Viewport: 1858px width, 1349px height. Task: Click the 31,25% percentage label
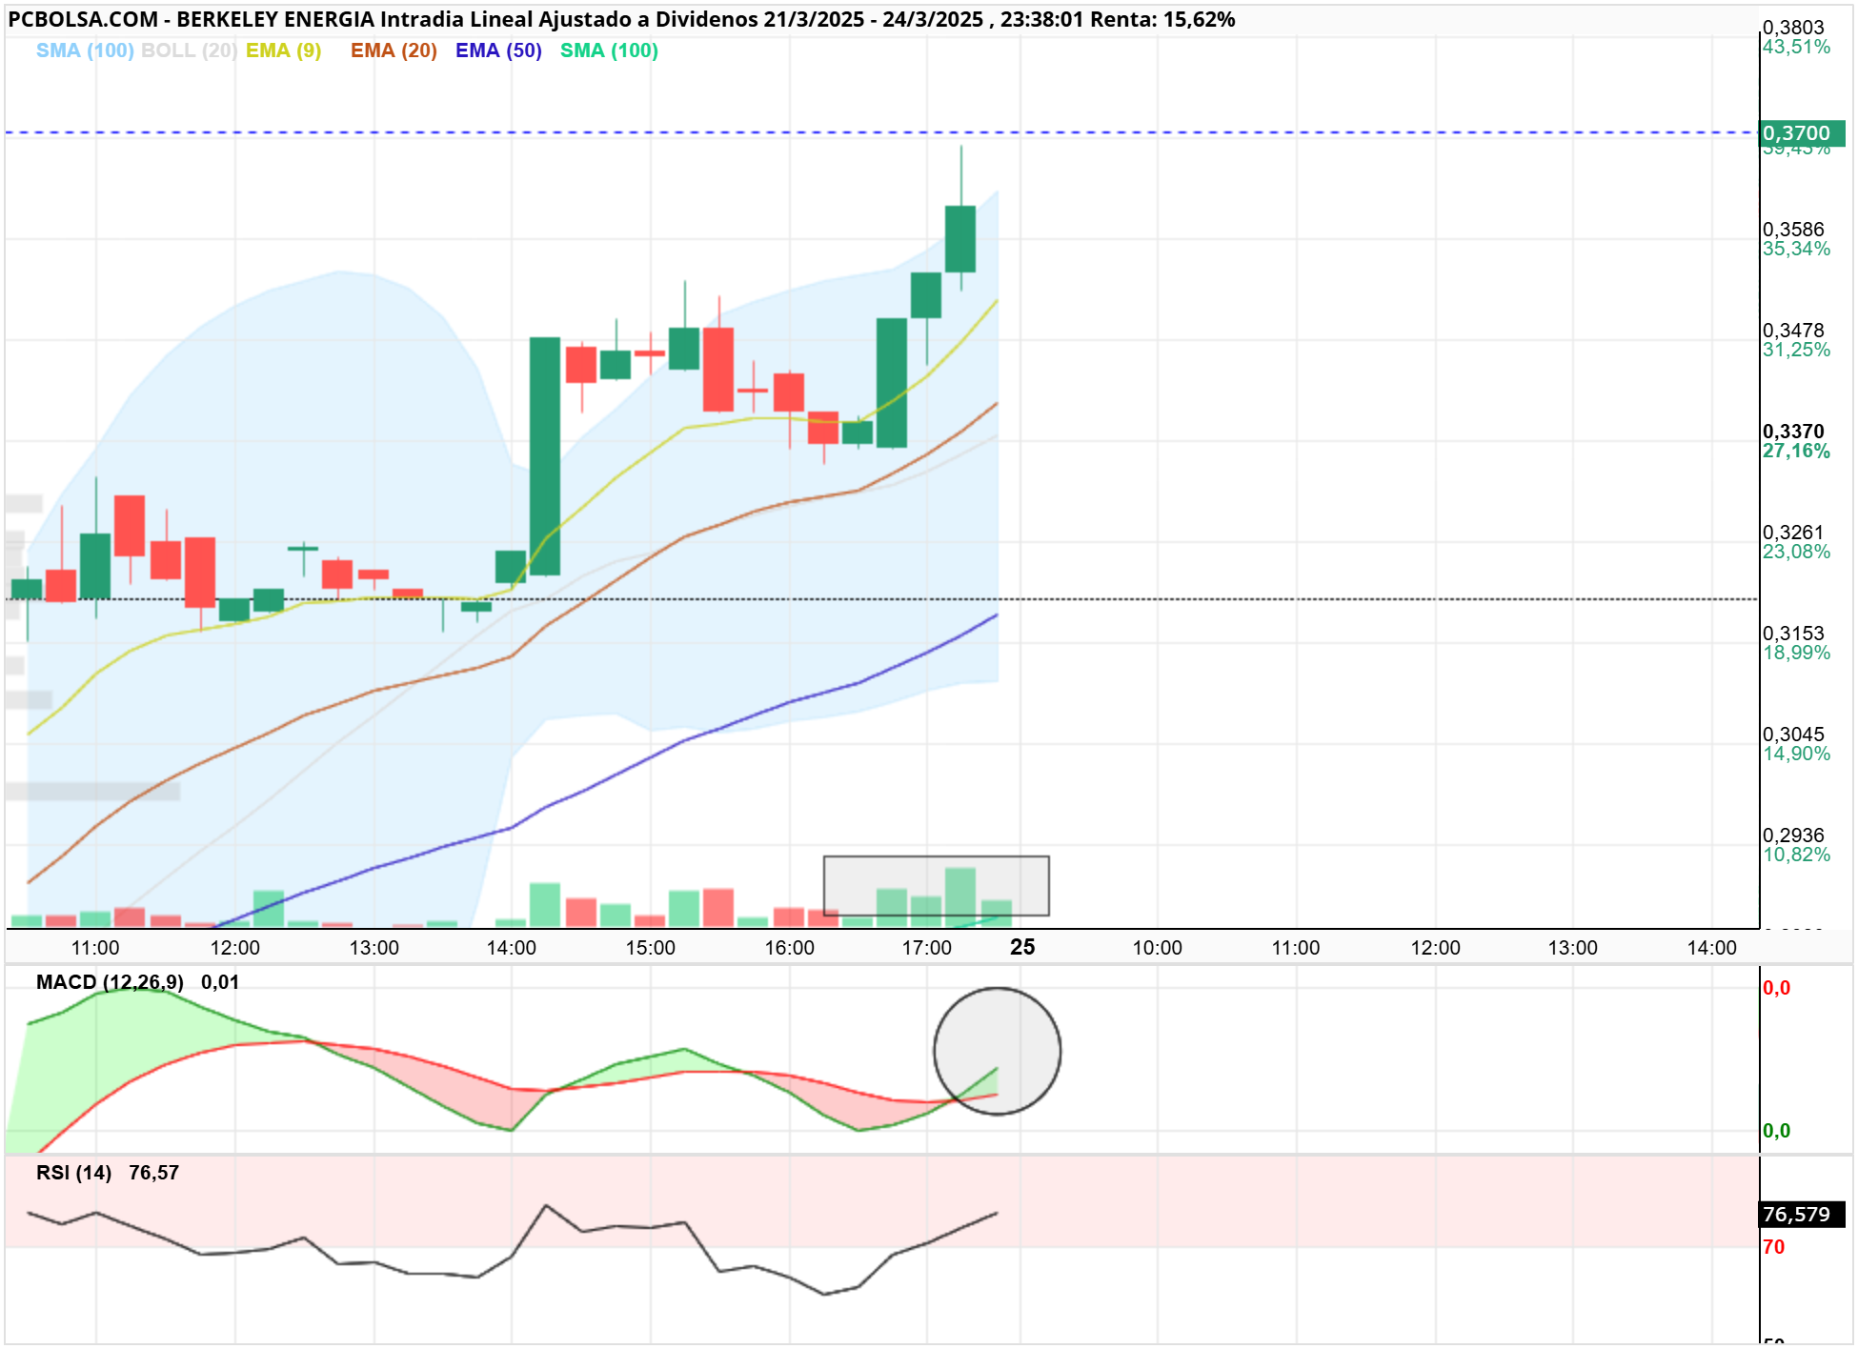click(x=1796, y=350)
